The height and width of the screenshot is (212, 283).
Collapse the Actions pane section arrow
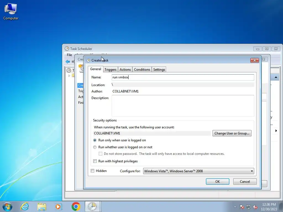[276, 77]
